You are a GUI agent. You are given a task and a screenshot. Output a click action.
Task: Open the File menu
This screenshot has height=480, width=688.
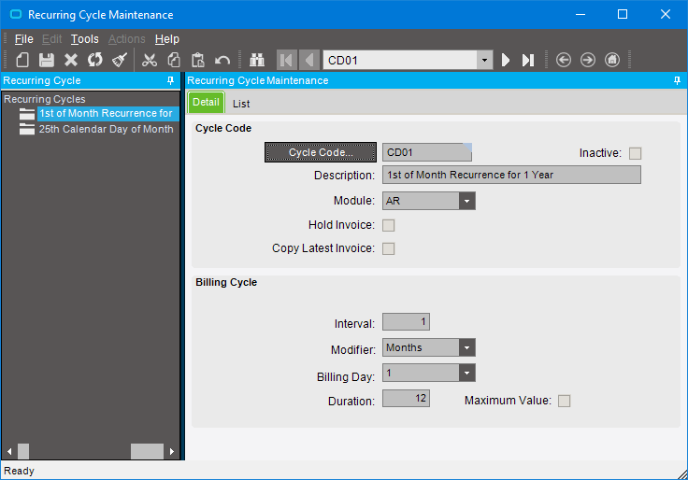coord(23,39)
